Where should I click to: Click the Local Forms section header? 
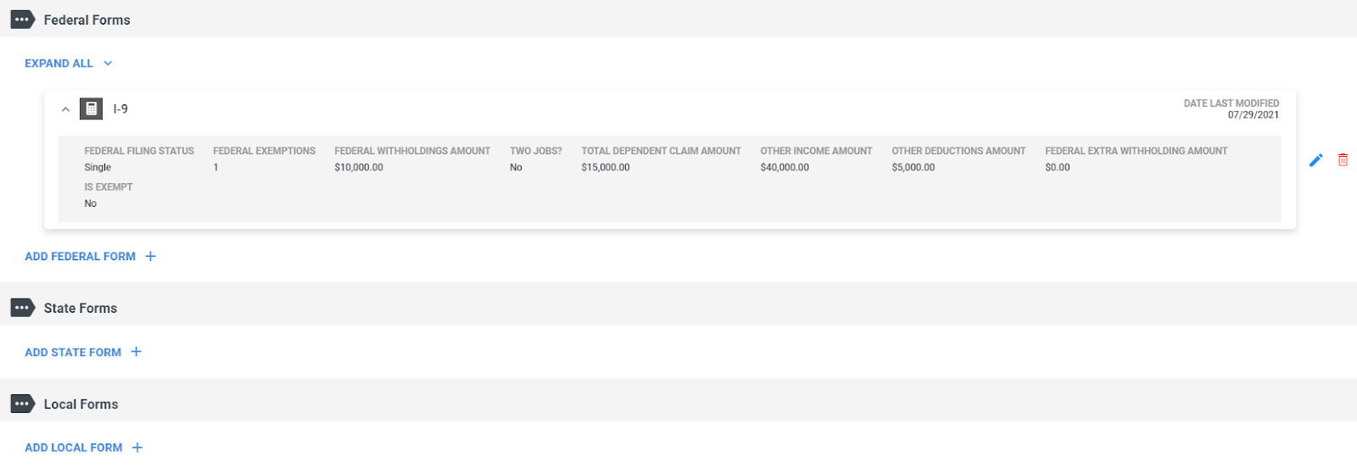coord(81,404)
